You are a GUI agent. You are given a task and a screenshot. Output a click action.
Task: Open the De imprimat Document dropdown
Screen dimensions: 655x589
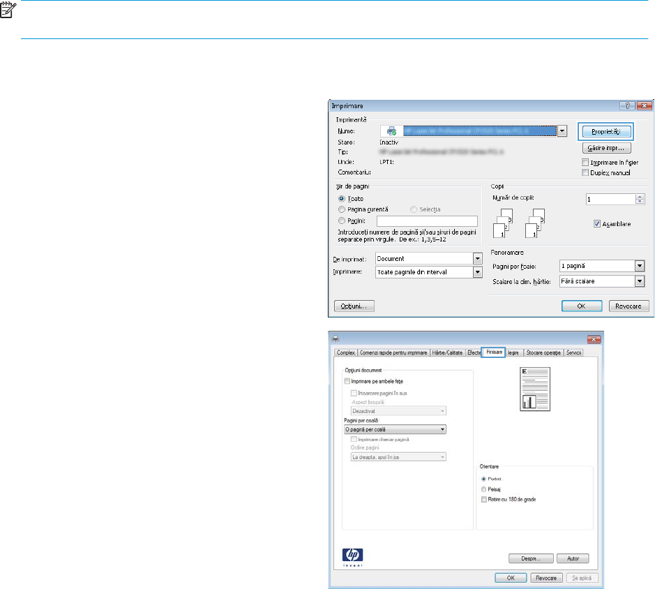coord(477,259)
